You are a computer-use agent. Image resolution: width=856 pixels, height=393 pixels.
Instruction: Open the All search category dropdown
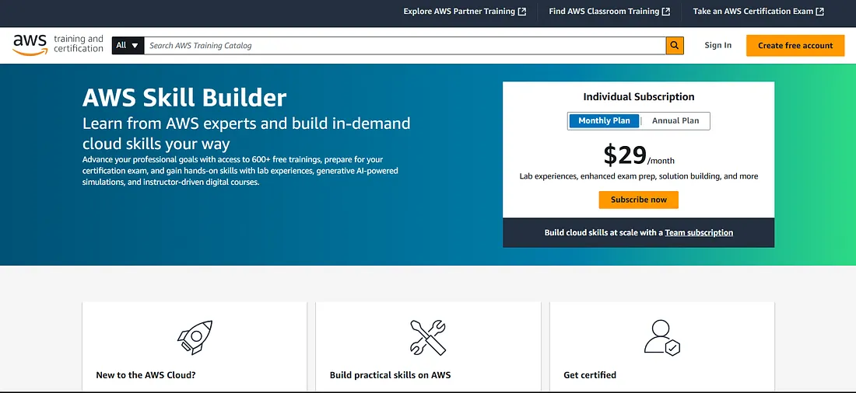[x=128, y=46]
